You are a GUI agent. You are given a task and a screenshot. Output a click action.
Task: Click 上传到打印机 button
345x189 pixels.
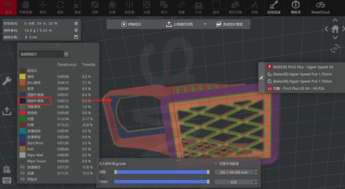pos(180,24)
